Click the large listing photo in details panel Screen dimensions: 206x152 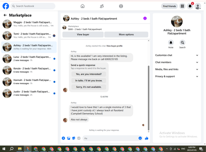pyautogui.click(x=177, y=21)
